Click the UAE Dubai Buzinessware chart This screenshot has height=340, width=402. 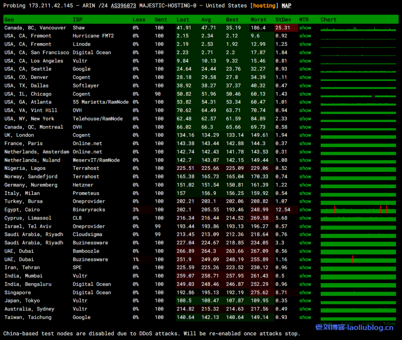pos(358,259)
